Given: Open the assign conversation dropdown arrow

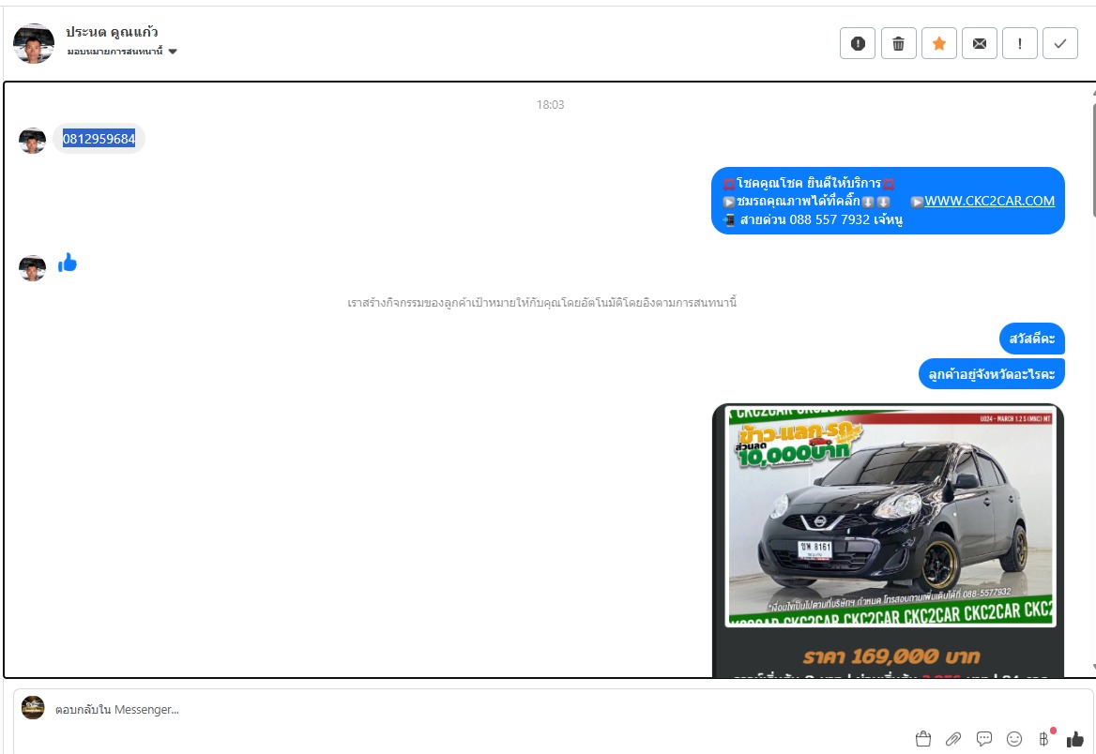Looking at the screenshot, I should (x=173, y=51).
